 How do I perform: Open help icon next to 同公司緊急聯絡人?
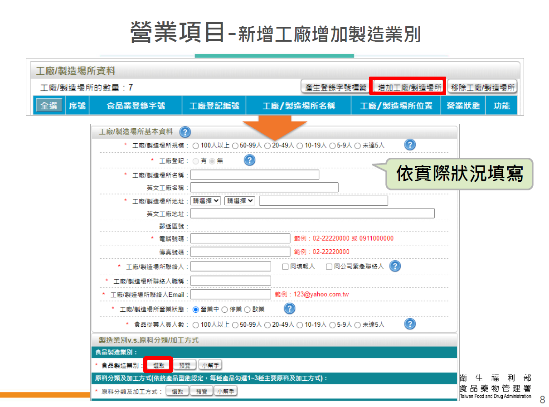[x=395, y=266]
